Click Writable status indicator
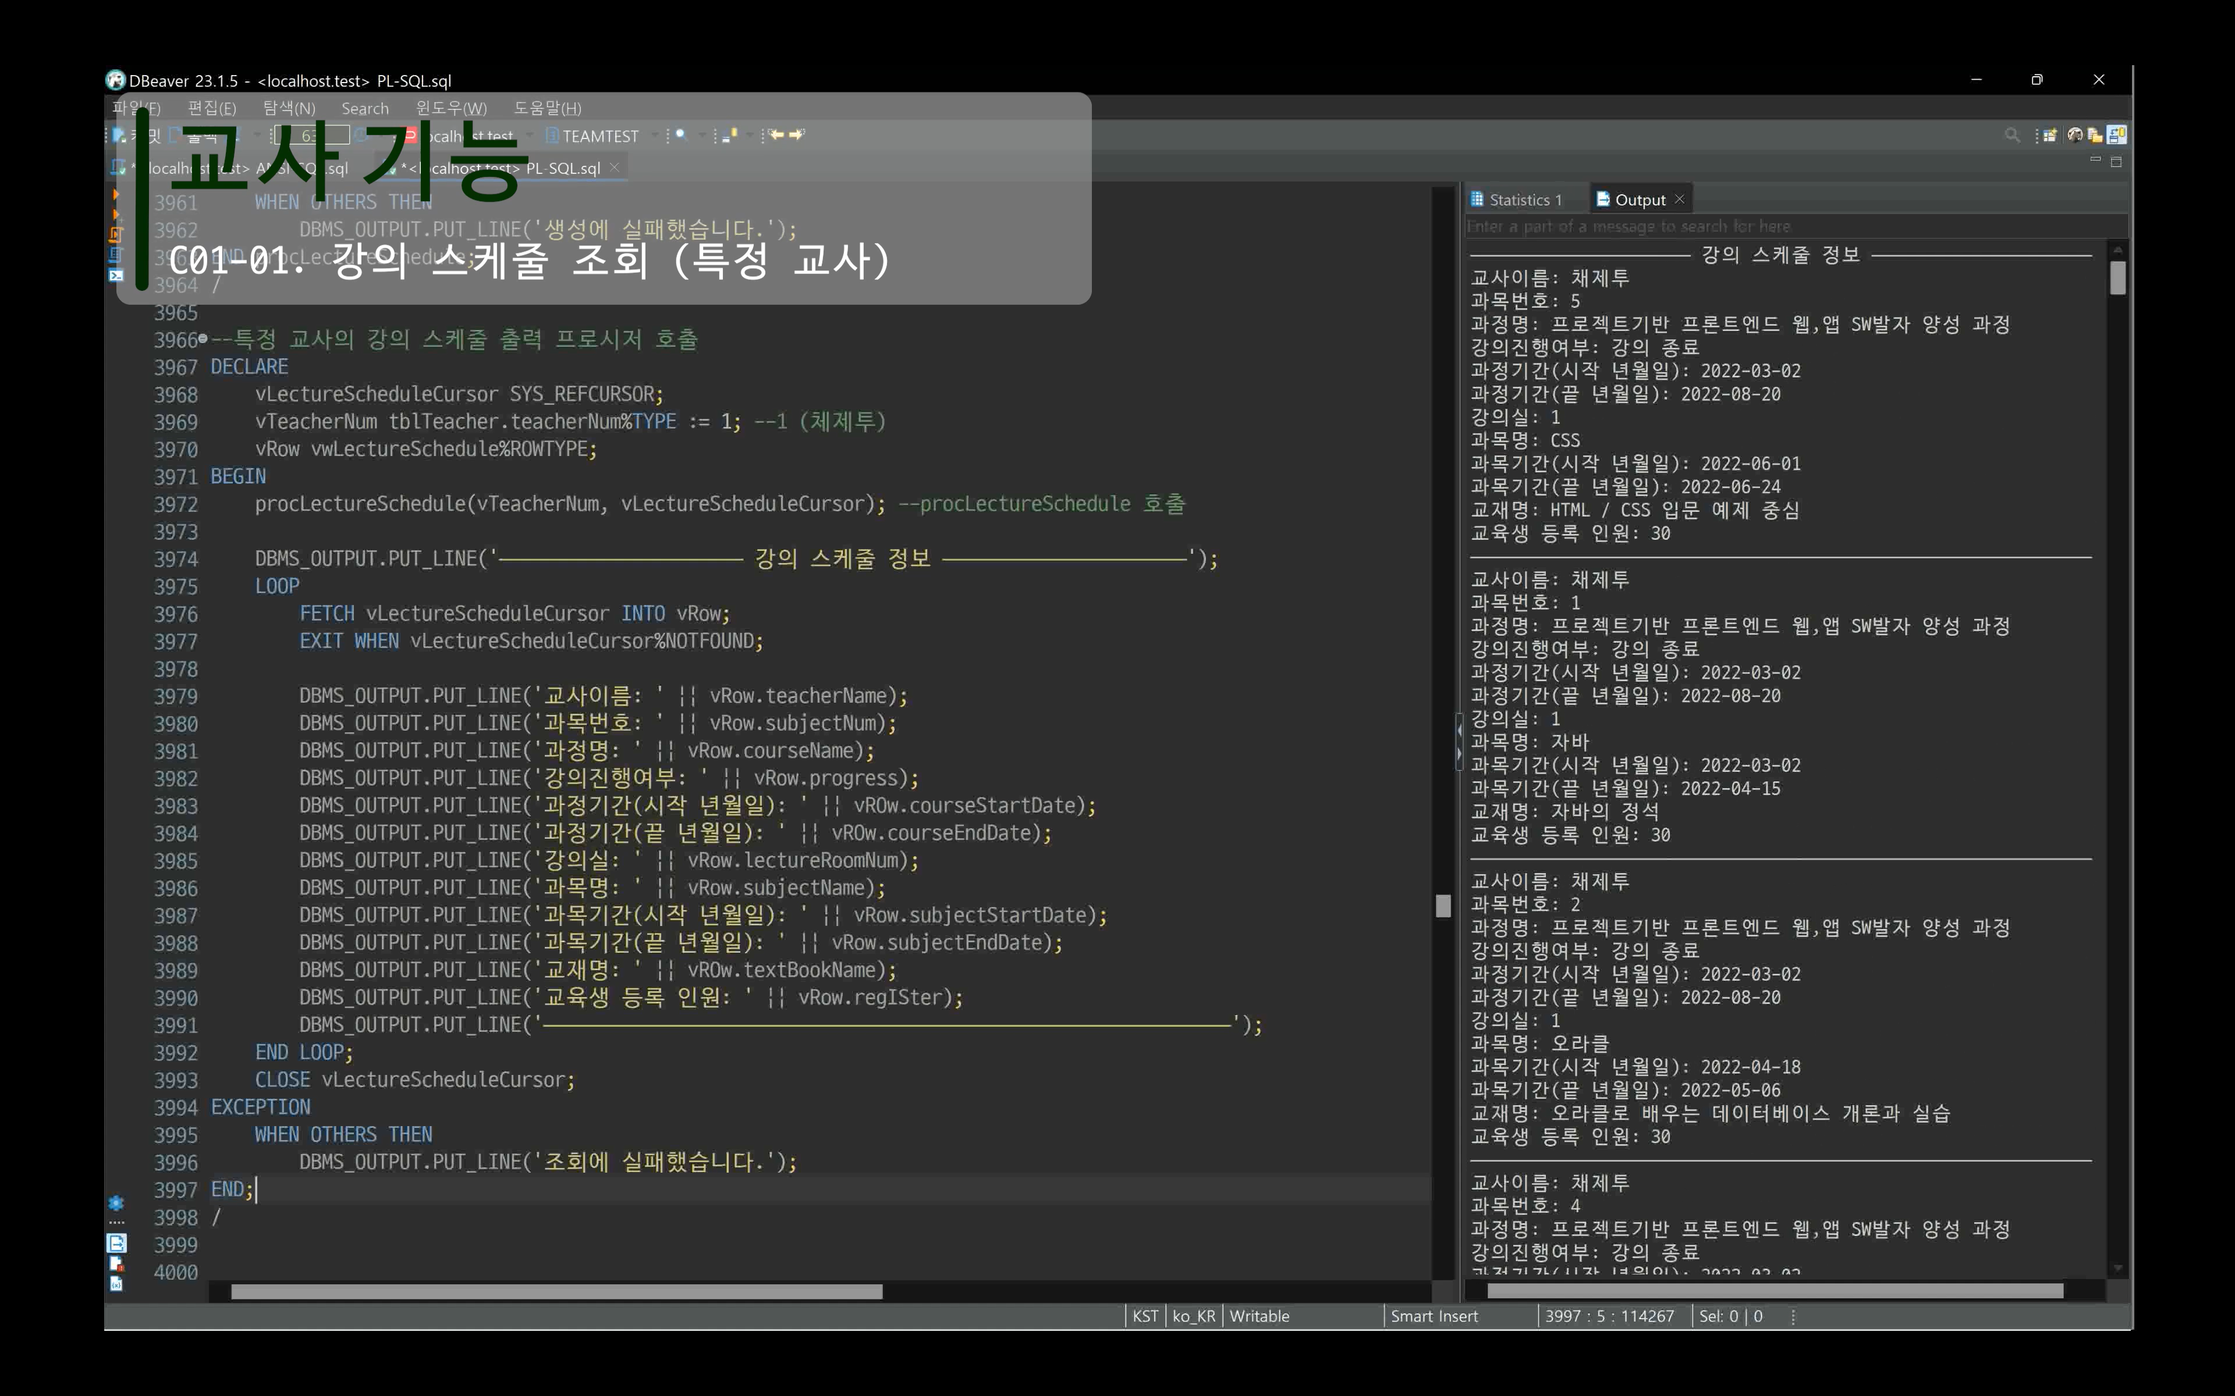2235x1396 pixels. 1259,1316
